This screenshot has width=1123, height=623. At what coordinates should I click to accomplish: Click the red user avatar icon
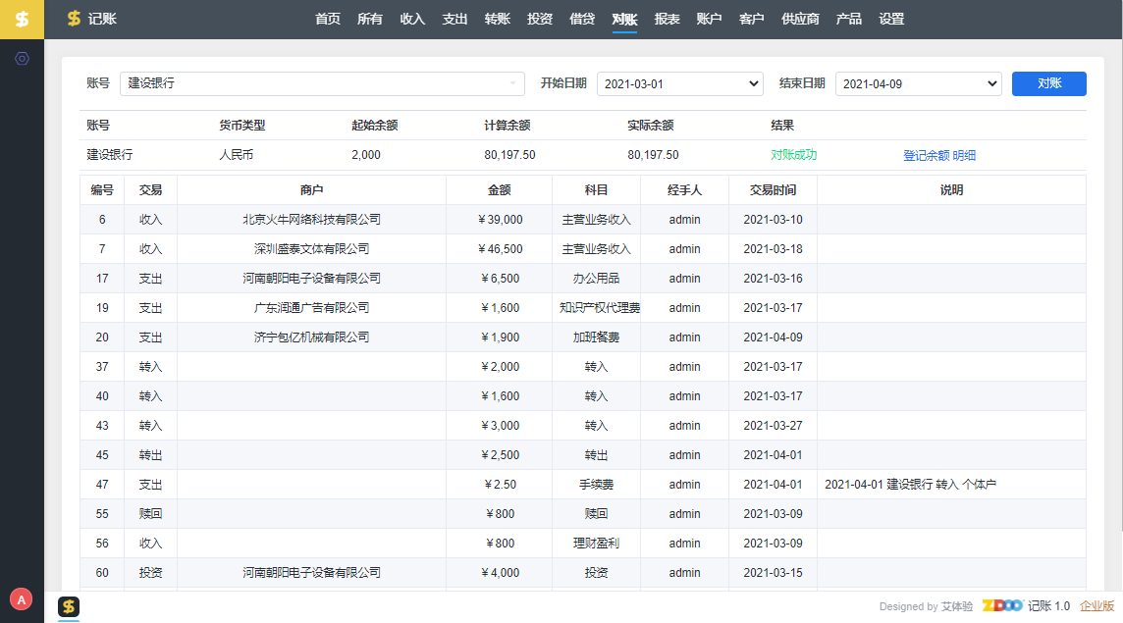[21, 598]
